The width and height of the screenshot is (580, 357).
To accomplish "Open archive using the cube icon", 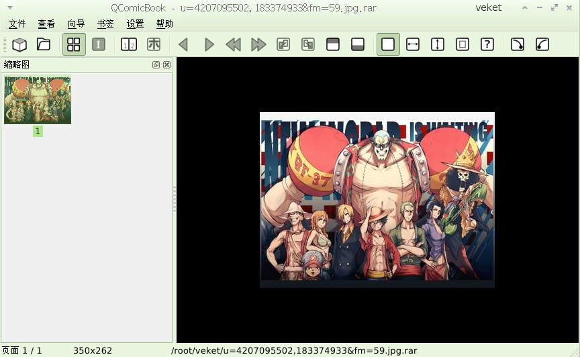I will pos(19,45).
